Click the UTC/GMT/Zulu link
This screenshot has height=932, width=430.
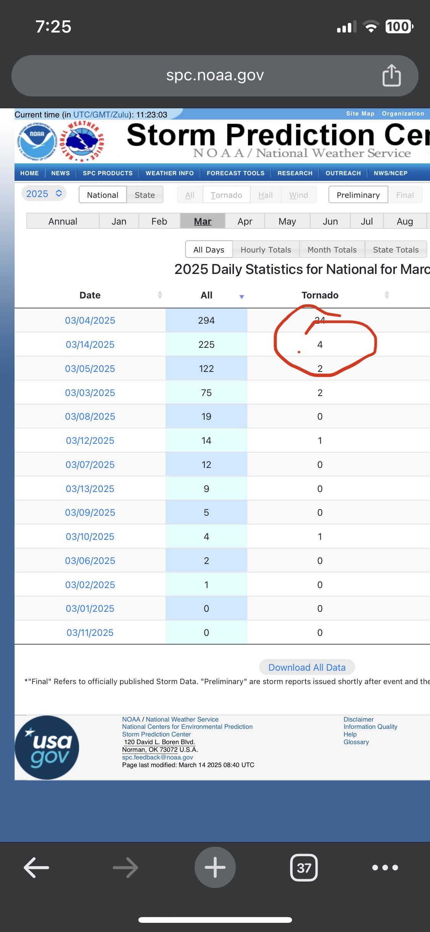coord(101,115)
